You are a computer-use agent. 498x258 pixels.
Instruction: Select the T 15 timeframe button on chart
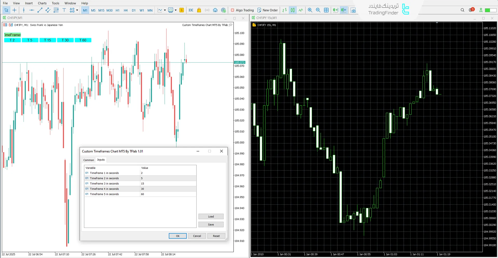point(47,40)
